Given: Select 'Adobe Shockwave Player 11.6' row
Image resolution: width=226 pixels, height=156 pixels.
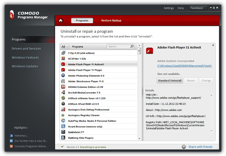Looking at the screenshot, I should tap(98, 81).
